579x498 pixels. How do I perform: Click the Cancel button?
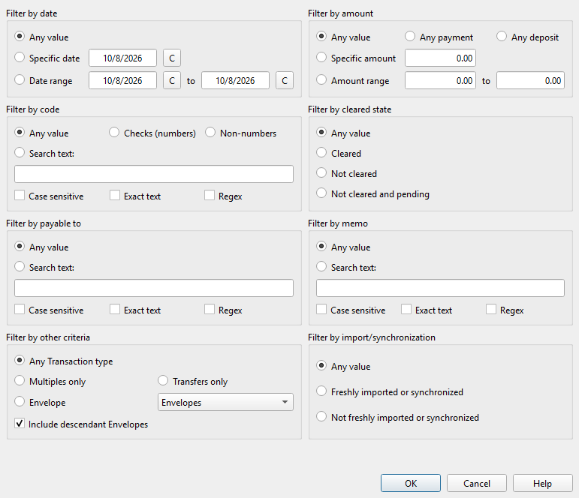[477, 483]
